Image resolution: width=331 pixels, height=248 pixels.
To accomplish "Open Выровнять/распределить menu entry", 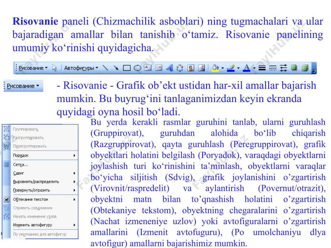I will point(40,182).
